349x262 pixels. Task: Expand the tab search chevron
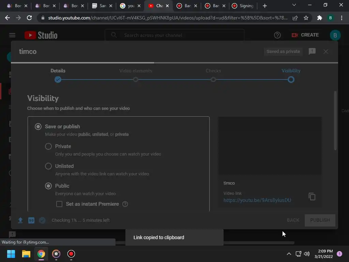coord(294,5)
